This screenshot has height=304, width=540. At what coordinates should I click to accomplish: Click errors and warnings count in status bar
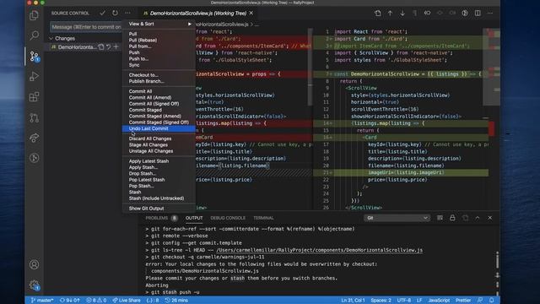coord(96,301)
